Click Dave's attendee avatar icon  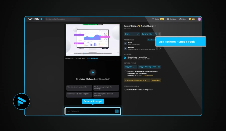pos(125,44)
